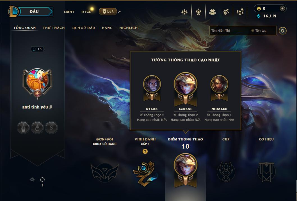This screenshot has height=201, width=297.
Task: Open profile settings gear icon
Action: point(283,31)
